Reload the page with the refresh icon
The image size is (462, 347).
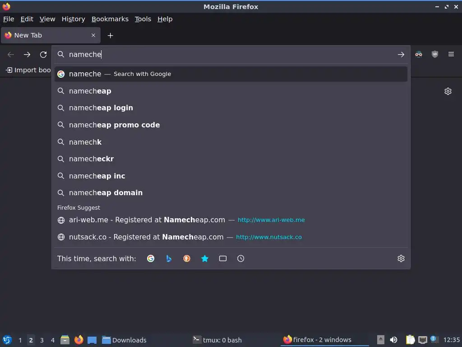pos(43,55)
